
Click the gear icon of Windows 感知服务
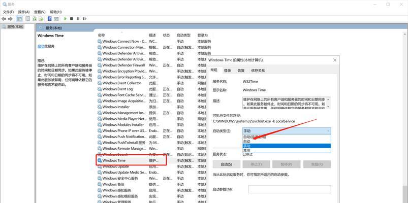(100, 190)
